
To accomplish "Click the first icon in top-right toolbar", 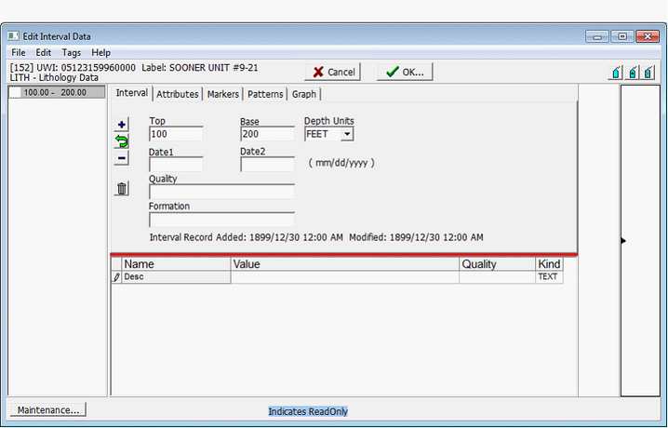I will pyautogui.click(x=616, y=73).
